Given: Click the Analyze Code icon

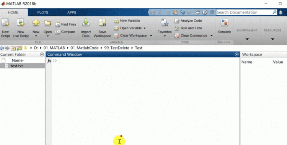Looking at the screenshot, I should [x=177, y=21].
